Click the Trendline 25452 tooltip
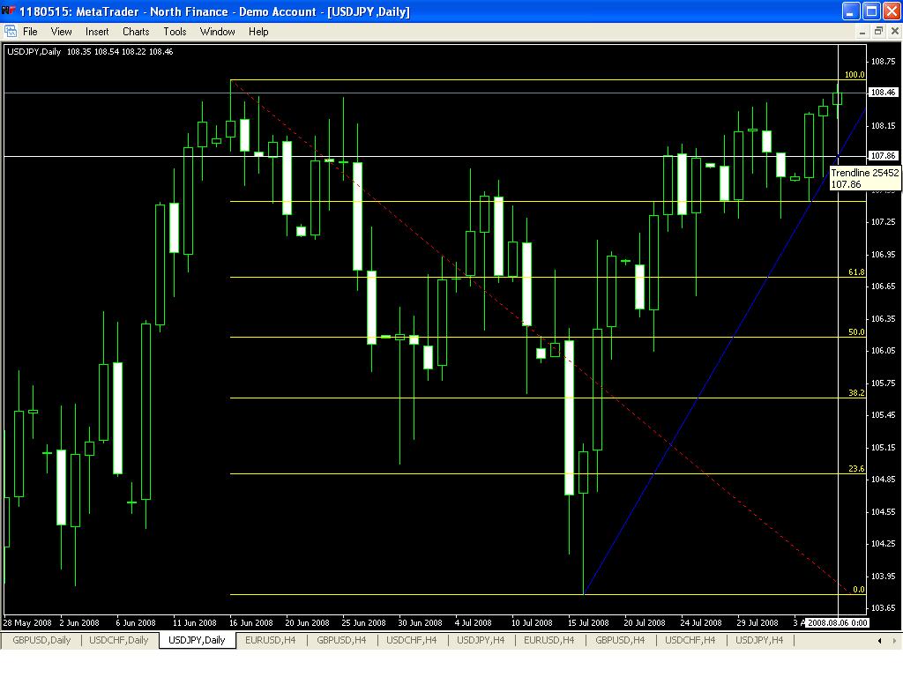Image resolution: width=903 pixels, height=677 pixels. click(x=865, y=178)
